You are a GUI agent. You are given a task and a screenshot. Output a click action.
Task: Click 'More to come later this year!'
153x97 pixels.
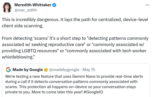coord(57,92)
